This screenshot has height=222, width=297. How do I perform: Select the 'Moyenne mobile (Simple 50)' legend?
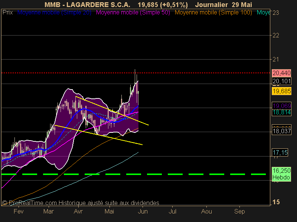point(133,13)
